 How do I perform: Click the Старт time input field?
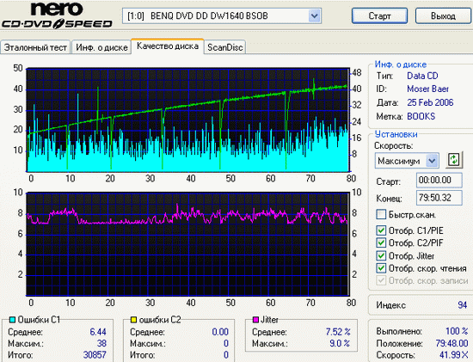[439, 180]
